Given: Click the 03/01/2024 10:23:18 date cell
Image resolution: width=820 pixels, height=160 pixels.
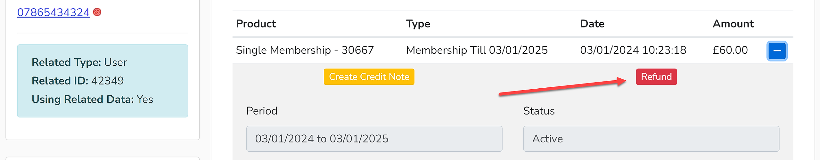Looking at the screenshot, I should [x=633, y=50].
